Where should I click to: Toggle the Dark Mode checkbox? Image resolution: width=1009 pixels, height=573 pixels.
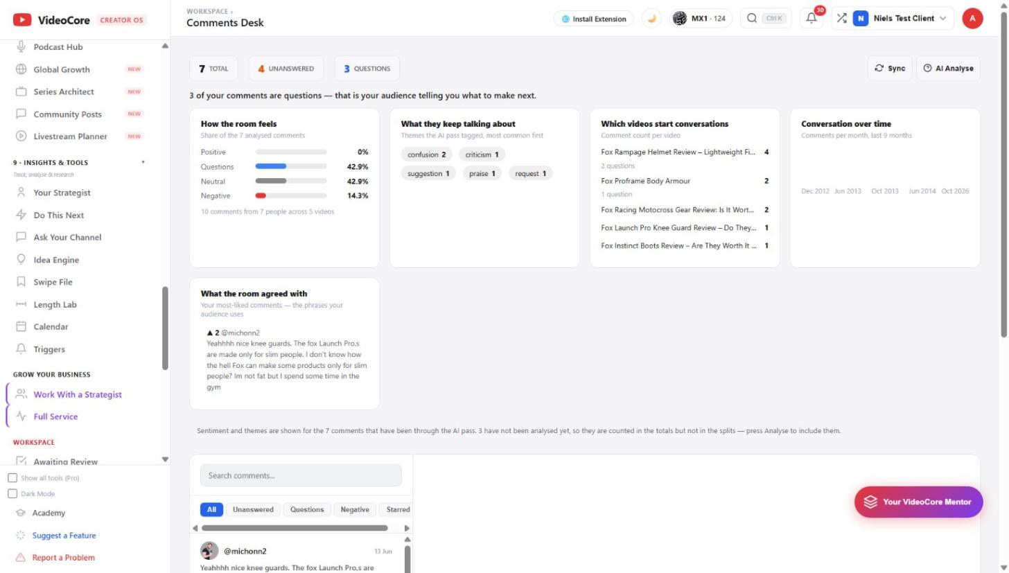(12, 494)
